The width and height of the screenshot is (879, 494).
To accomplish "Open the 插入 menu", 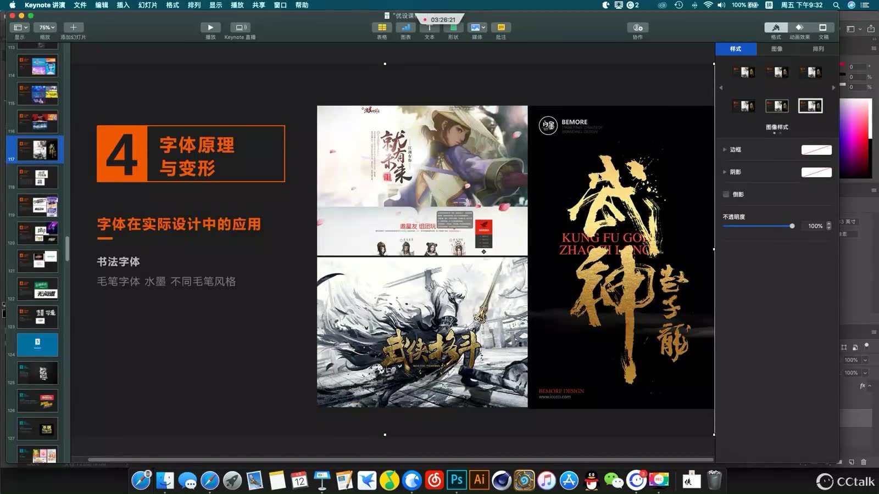I will click(x=123, y=5).
